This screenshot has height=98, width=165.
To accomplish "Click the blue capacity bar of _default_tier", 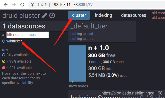I will point(78,63).
